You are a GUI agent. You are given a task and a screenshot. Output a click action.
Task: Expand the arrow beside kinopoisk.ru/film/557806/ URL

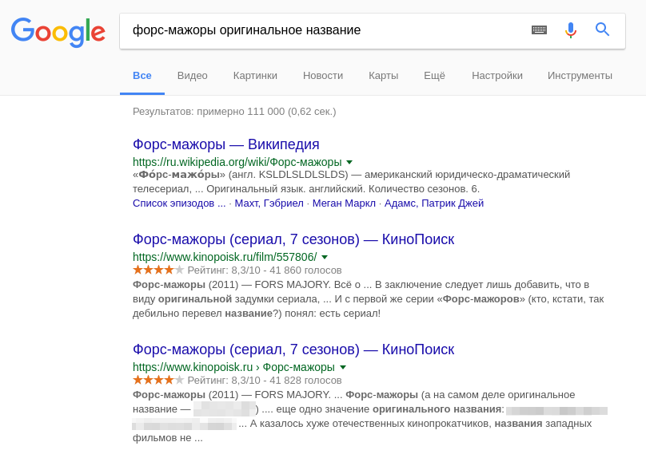(x=325, y=257)
